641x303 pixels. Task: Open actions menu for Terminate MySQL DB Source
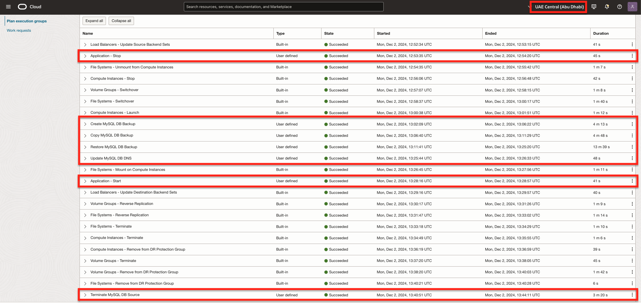tap(632, 295)
